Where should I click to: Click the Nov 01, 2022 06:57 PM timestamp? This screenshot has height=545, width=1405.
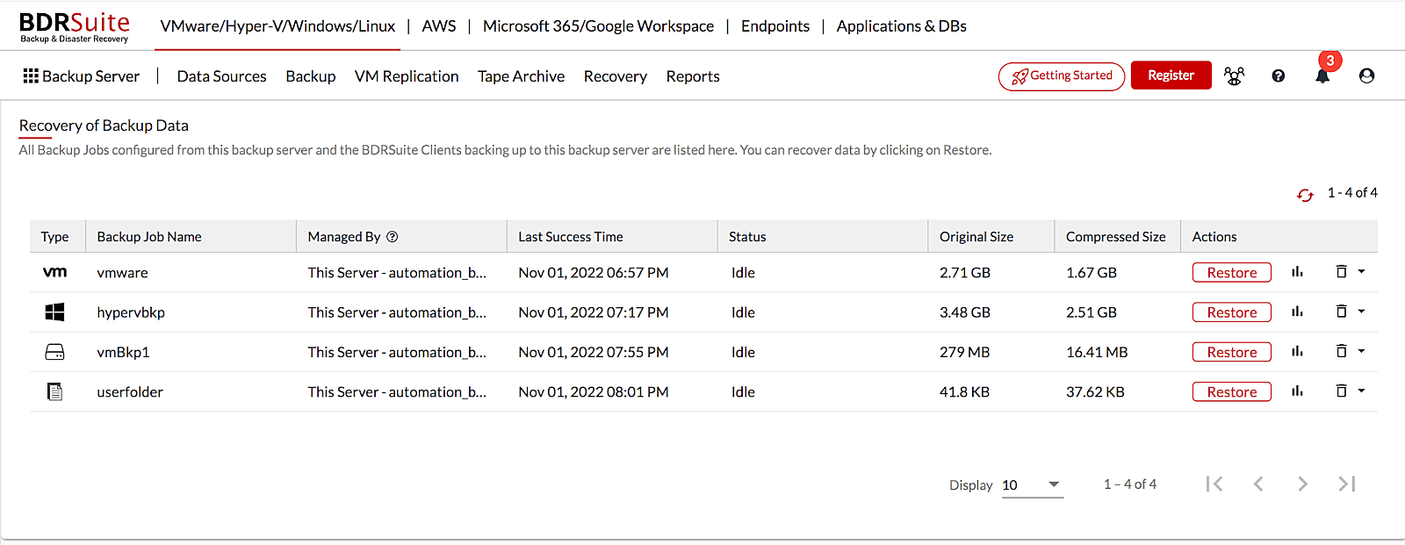pyautogui.click(x=594, y=272)
